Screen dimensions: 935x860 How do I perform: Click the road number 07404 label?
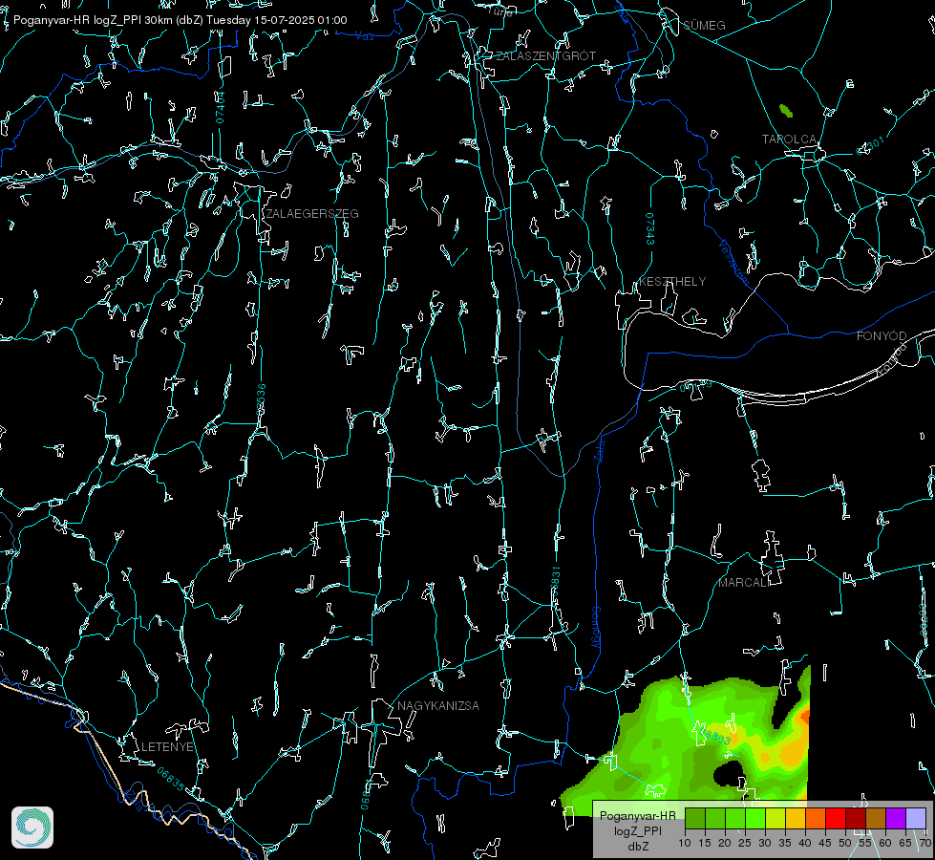point(220,107)
